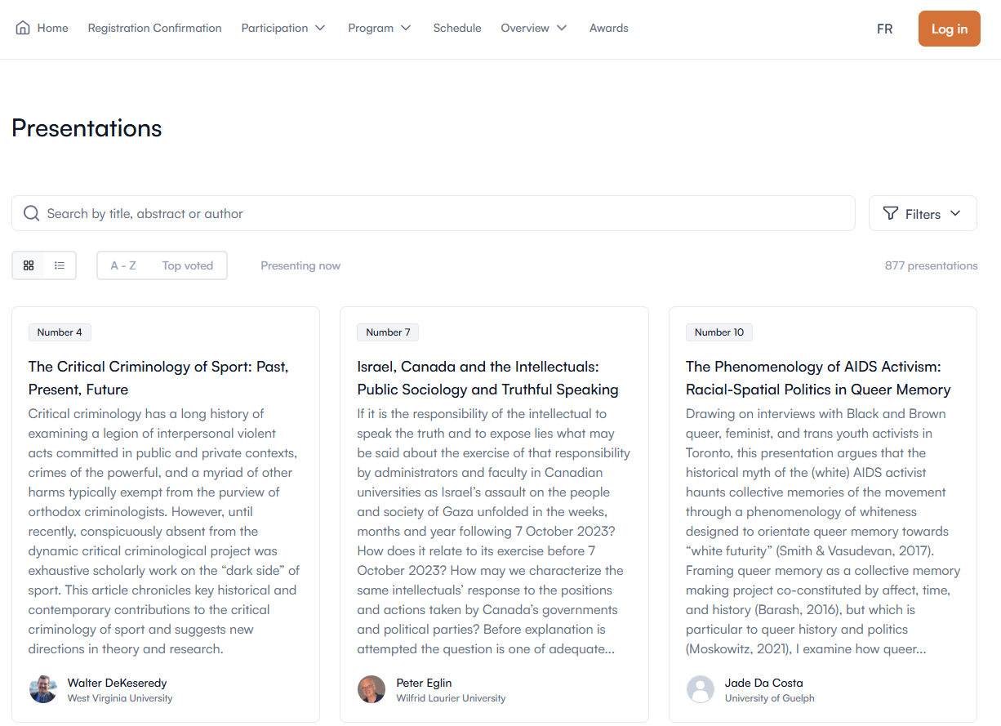Click the Log in button
The height and width of the screenshot is (726, 1001).
pyautogui.click(x=949, y=29)
